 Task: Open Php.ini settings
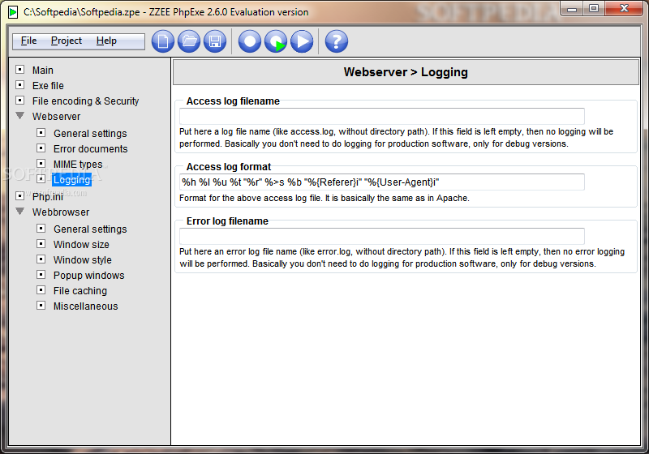[48, 196]
